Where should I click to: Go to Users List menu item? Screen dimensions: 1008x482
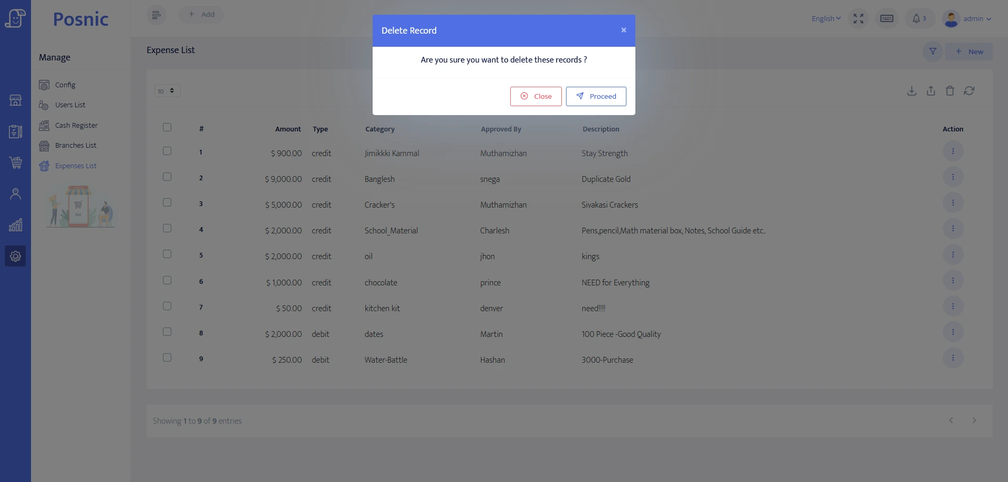[x=70, y=105]
